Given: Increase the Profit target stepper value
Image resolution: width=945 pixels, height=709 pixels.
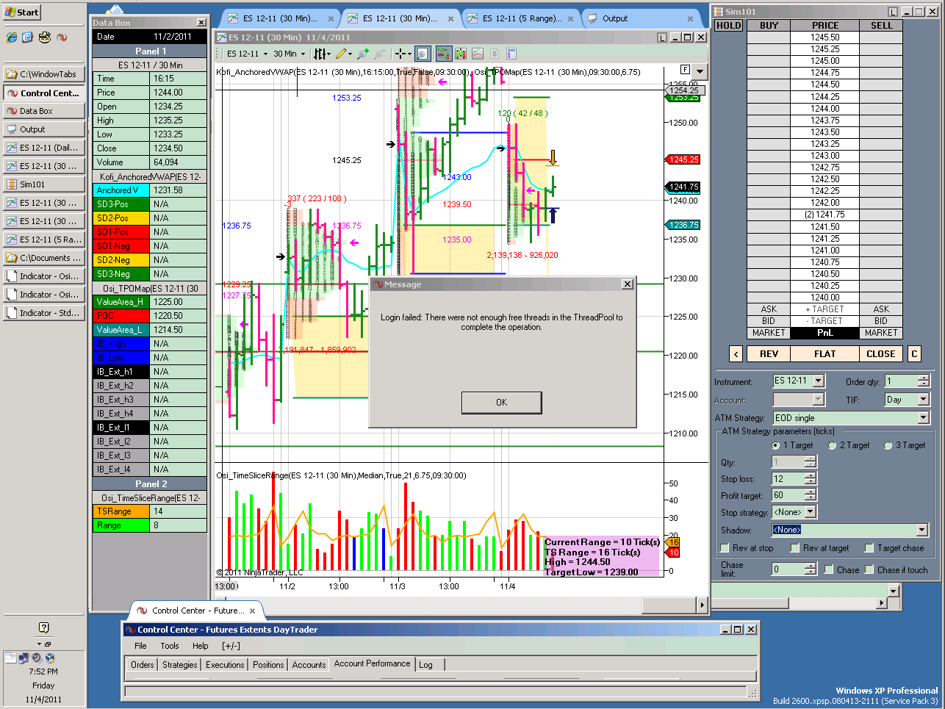Looking at the screenshot, I should (811, 492).
